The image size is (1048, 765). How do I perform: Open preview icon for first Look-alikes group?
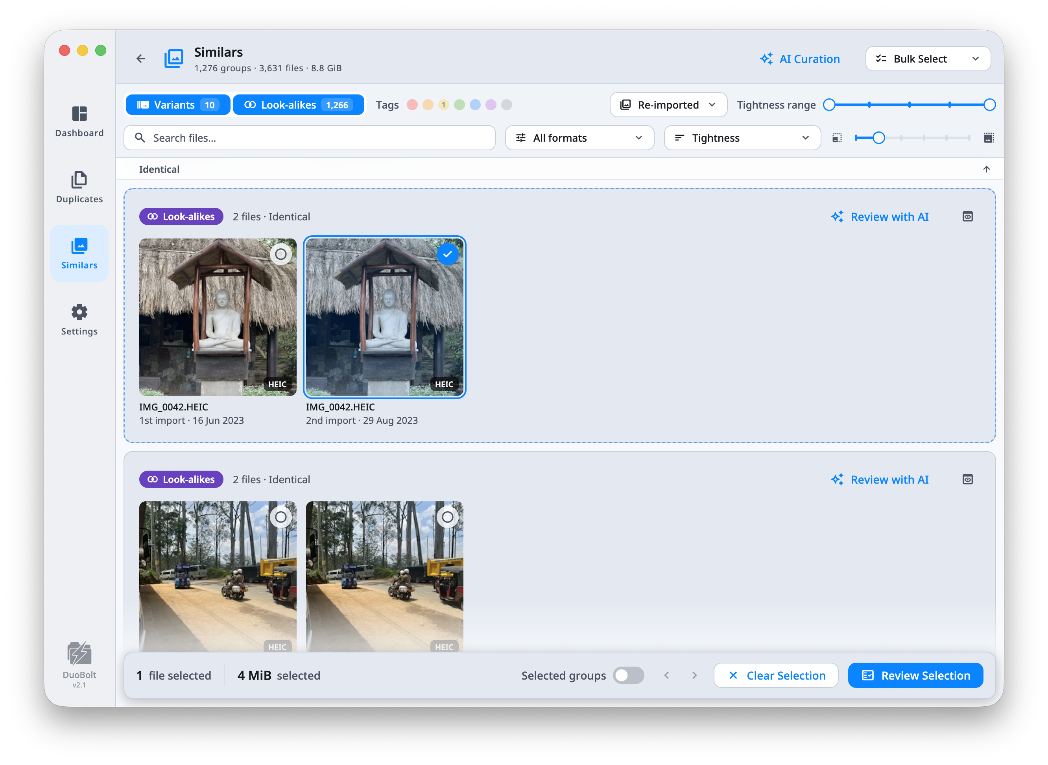click(967, 216)
